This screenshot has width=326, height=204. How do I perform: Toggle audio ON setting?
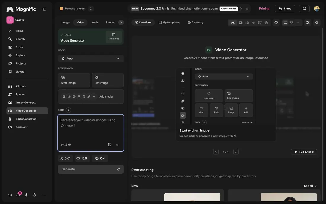click(100, 158)
